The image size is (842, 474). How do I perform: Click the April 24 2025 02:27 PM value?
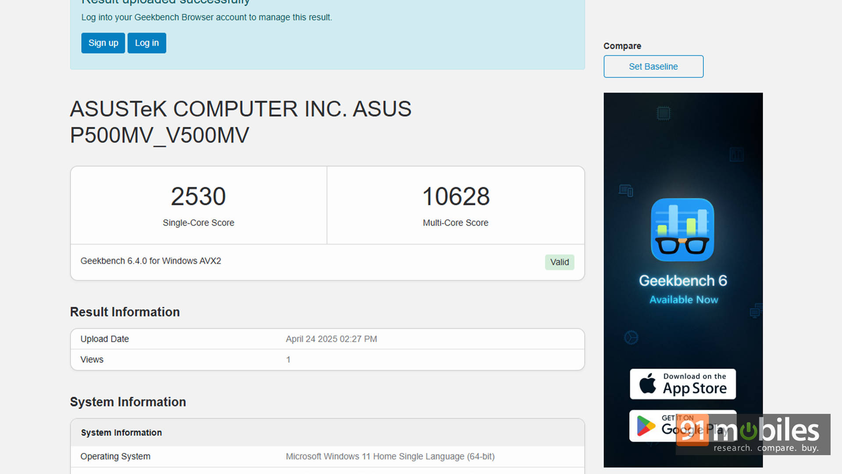click(332, 339)
